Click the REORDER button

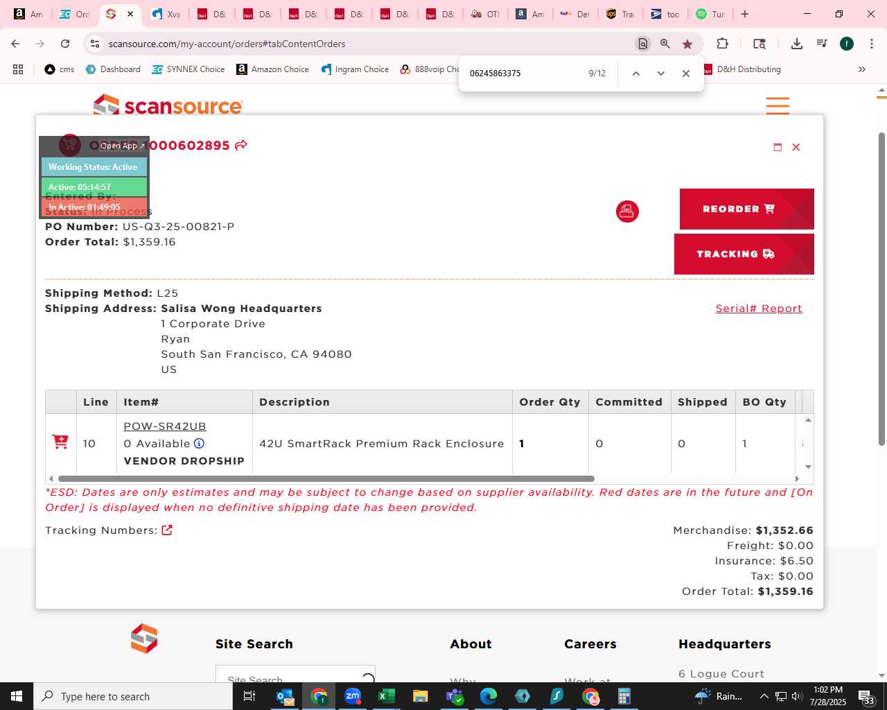click(747, 209)
